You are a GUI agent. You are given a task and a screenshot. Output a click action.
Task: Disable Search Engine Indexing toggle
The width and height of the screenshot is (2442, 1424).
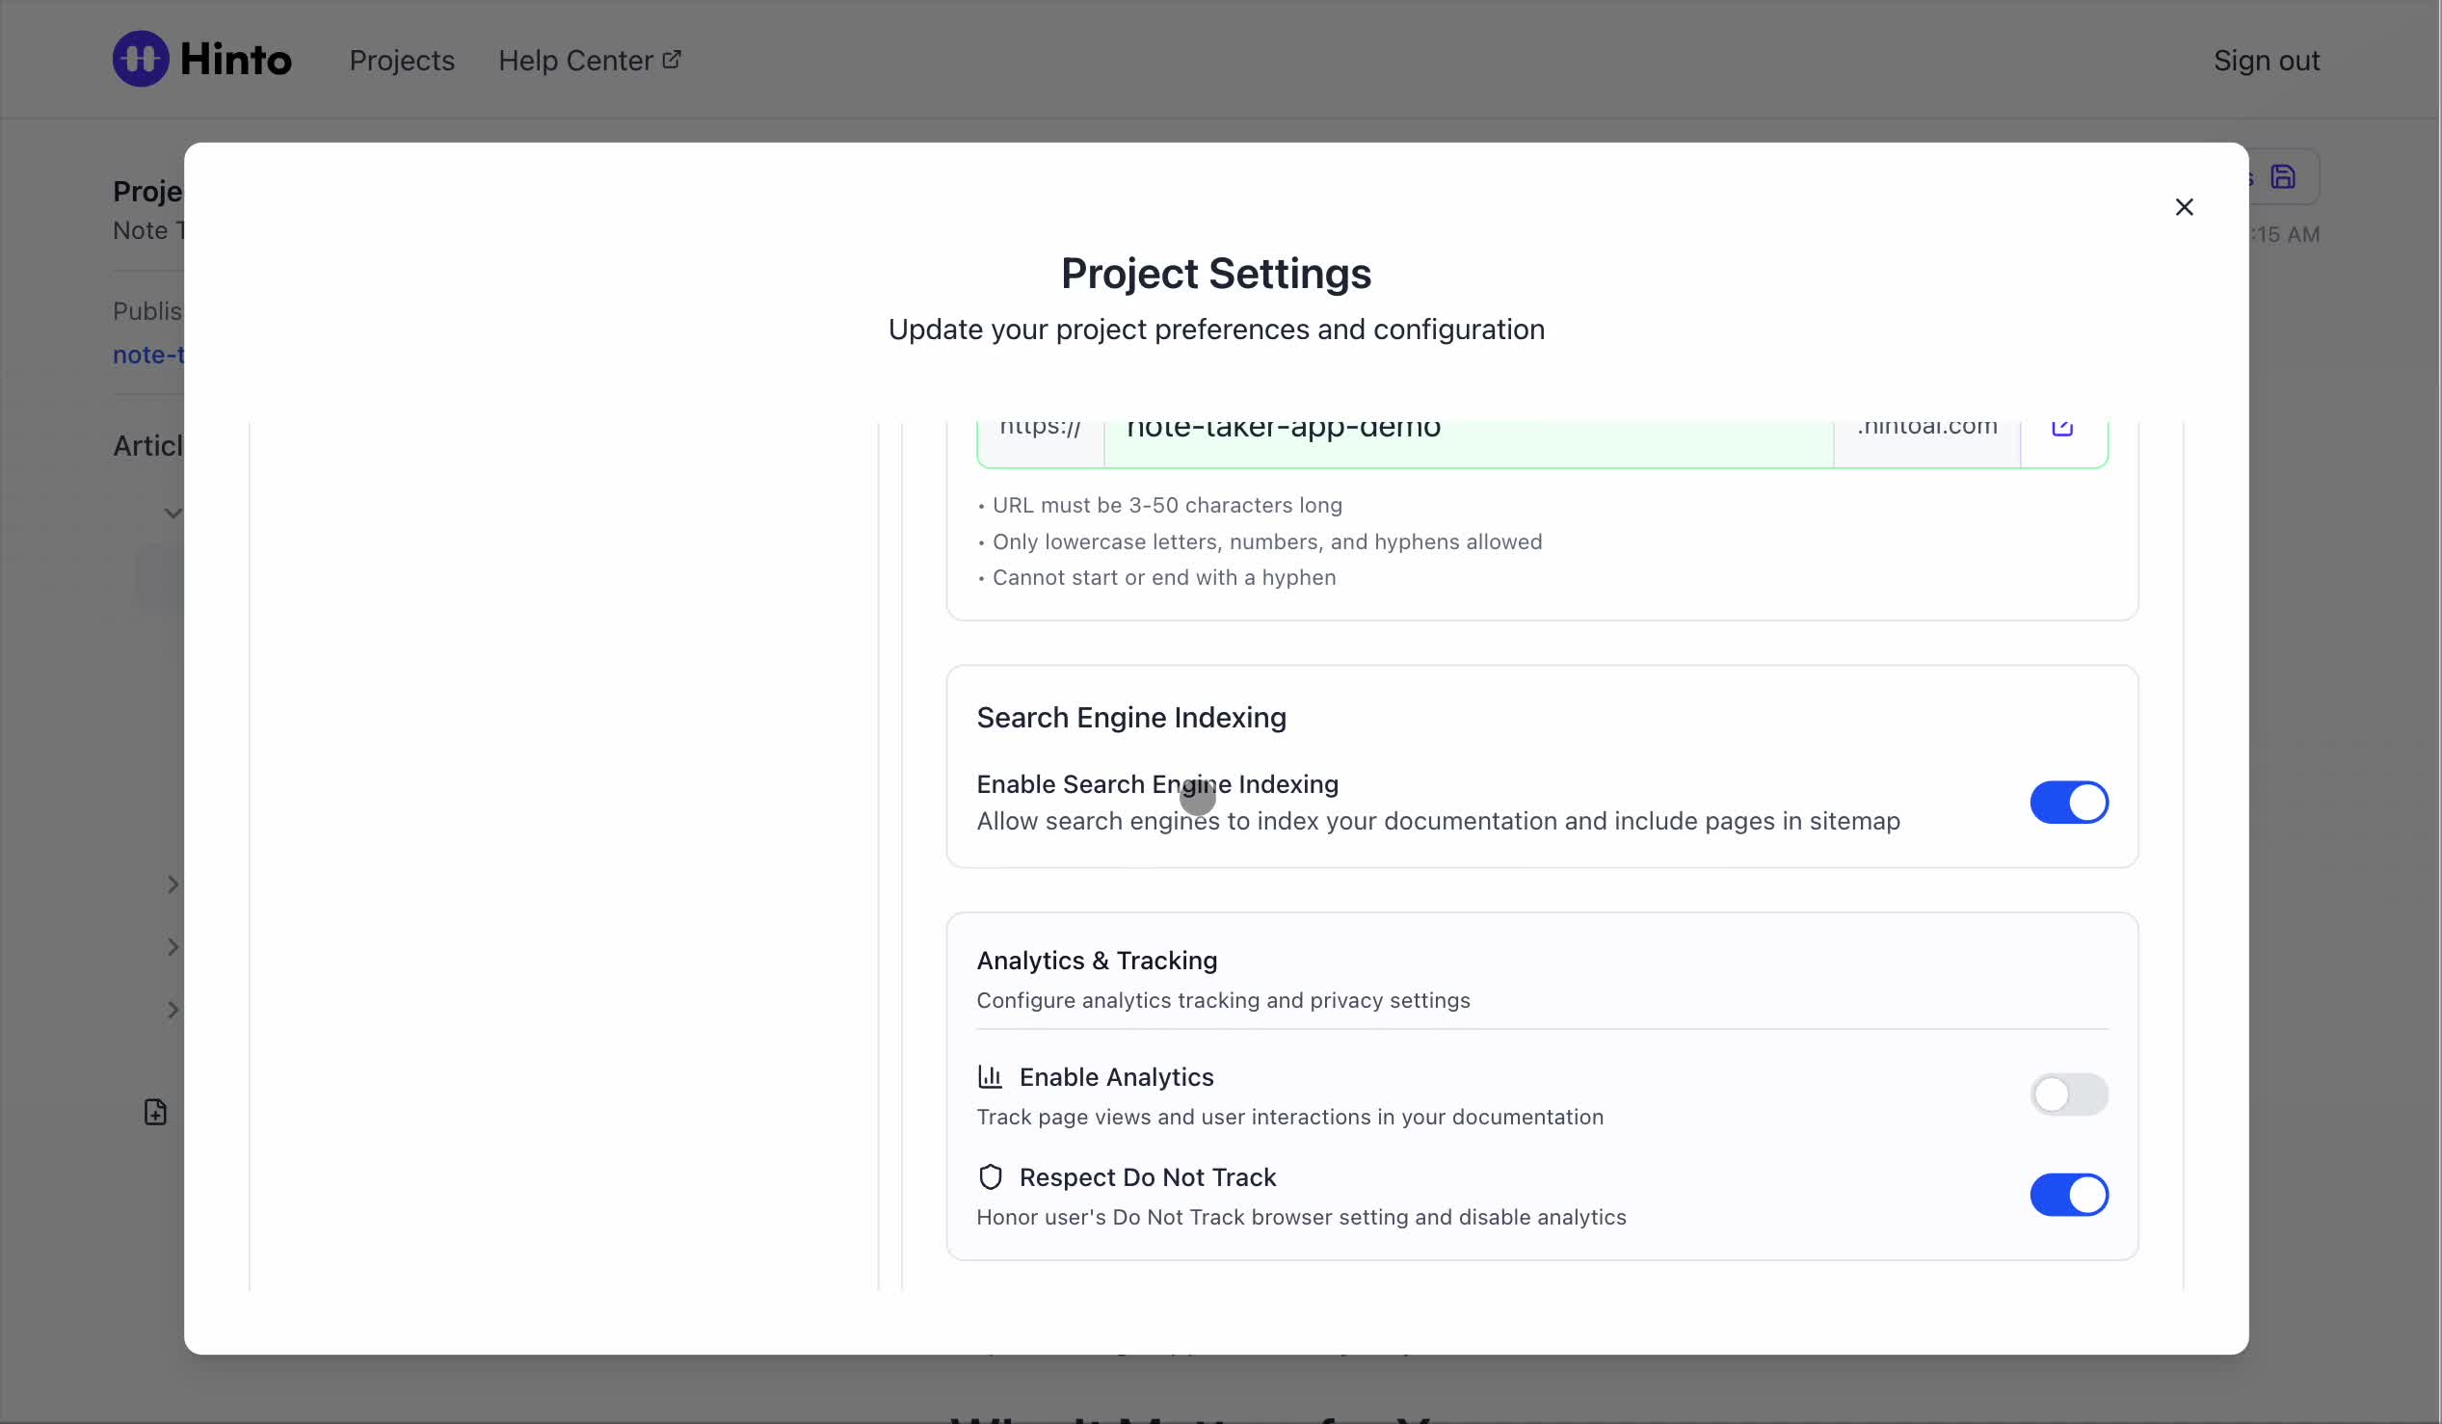[2068, 803]
